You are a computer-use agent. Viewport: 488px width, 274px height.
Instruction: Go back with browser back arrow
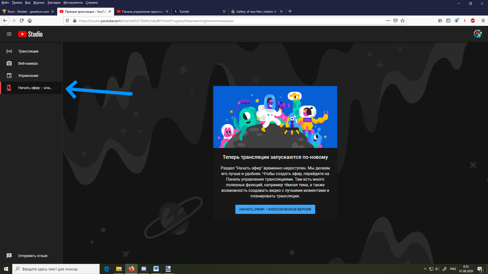tap(5, 21)
